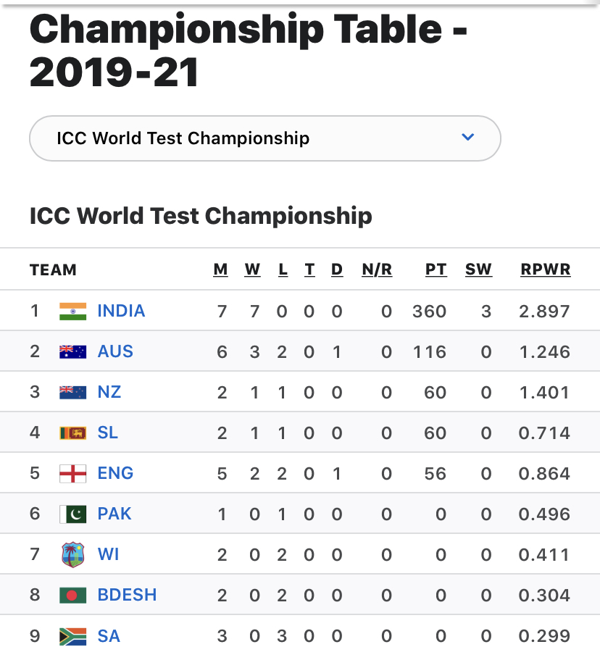
Task: Open the BDESH team link
Action: 127,595
